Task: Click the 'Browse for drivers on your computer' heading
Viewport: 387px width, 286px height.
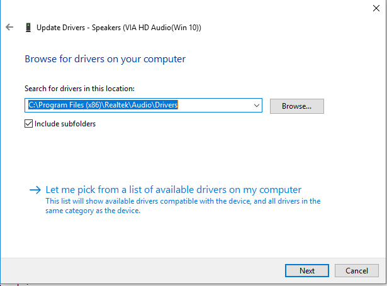Action: pyautogui.click(x=105, y=59)
